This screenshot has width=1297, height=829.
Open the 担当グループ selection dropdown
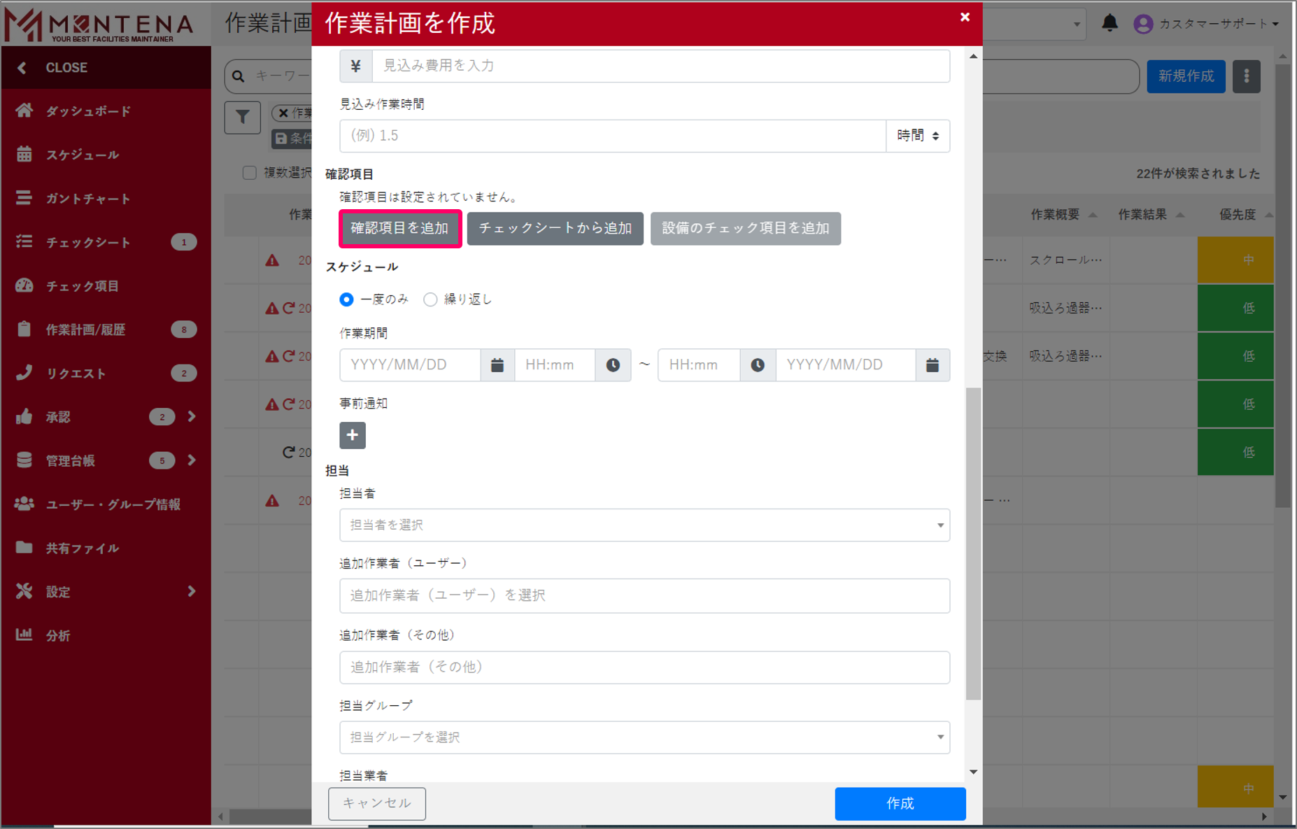(x=644, y=737)
